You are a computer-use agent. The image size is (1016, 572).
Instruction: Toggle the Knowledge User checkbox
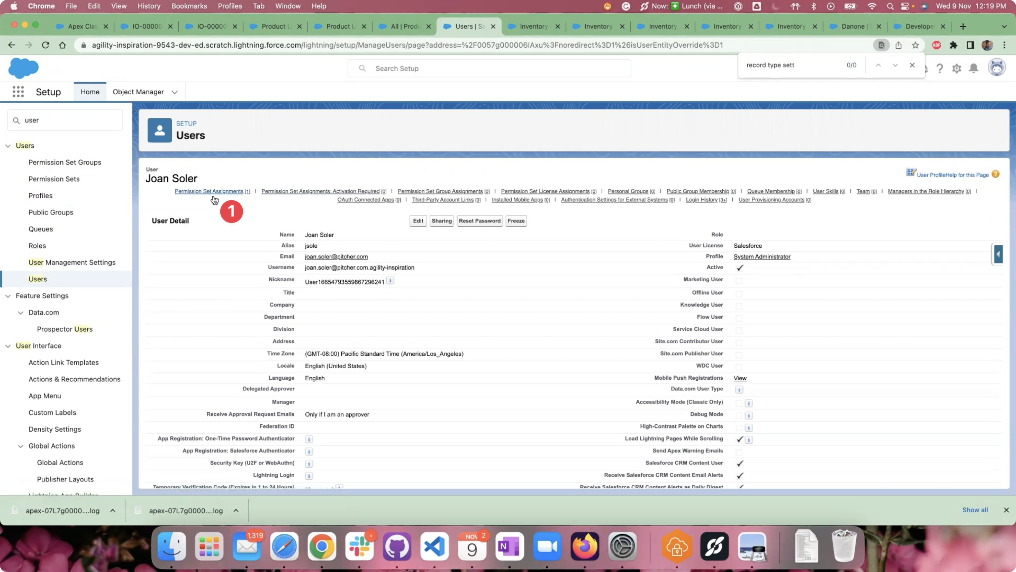point(739,306)
